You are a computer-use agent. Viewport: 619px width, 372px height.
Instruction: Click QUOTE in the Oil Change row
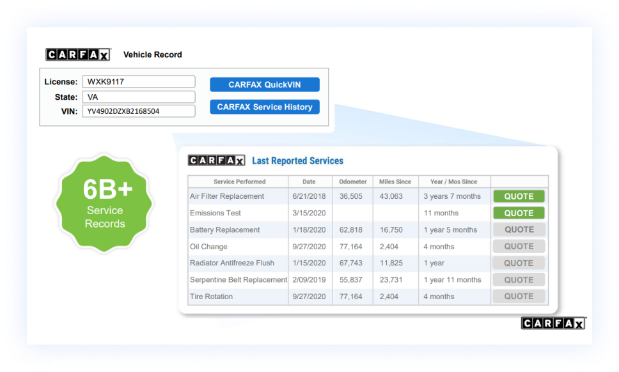(x=519, y=246)
